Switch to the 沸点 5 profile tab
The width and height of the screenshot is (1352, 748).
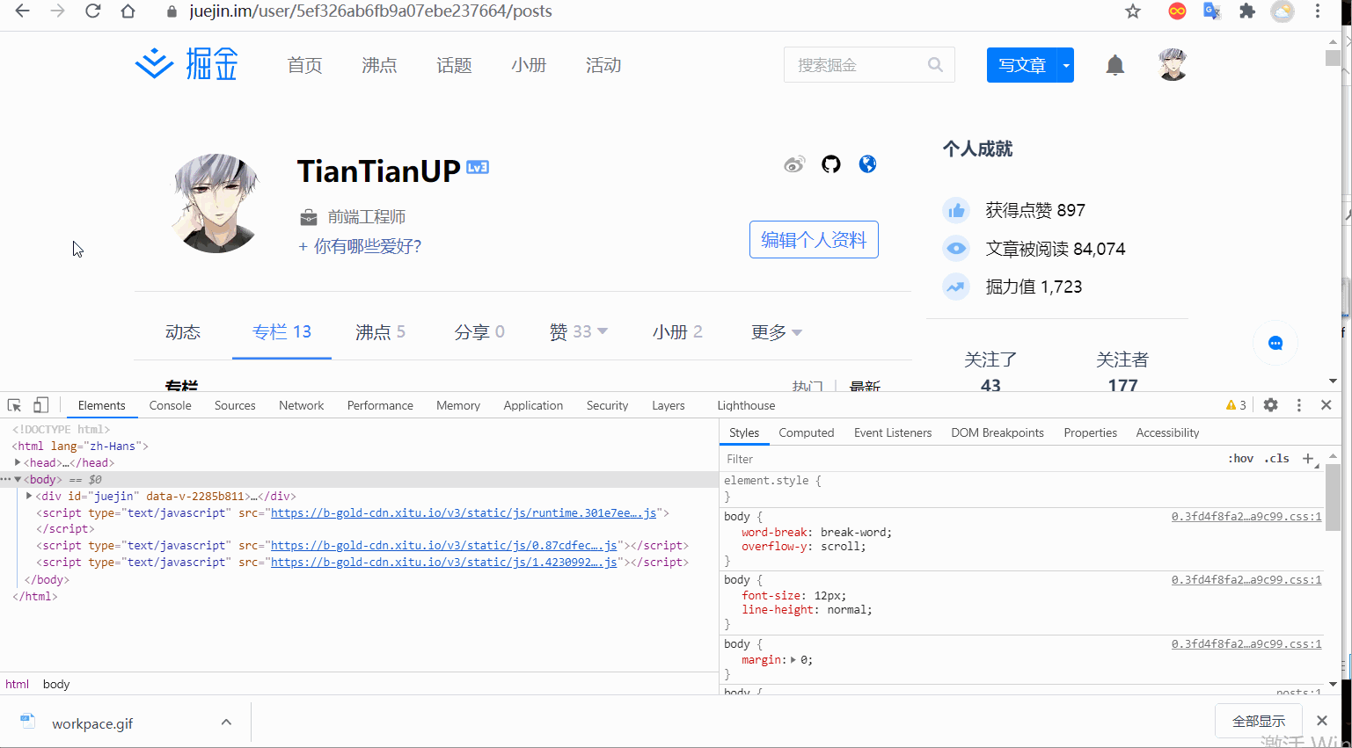coord(380,332)
